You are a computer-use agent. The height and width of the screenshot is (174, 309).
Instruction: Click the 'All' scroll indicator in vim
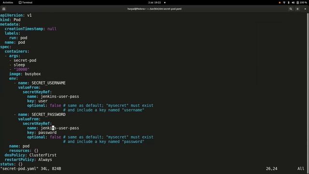point(301,169)
